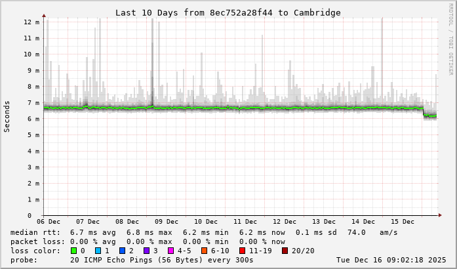The height and width of the screenshot is (269, 457).
Task: Click the 'Seconds' y-axis label
Action: [x=7, y=116]
